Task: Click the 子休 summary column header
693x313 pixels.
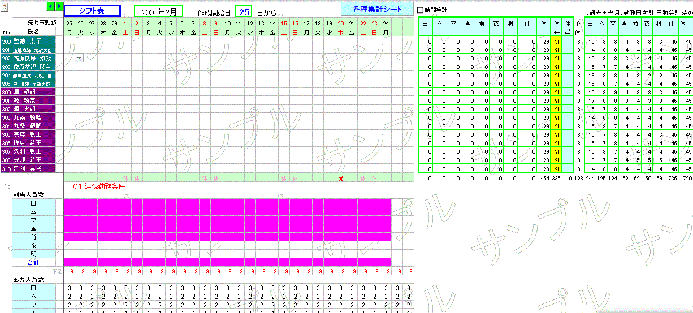Action: 577,27
